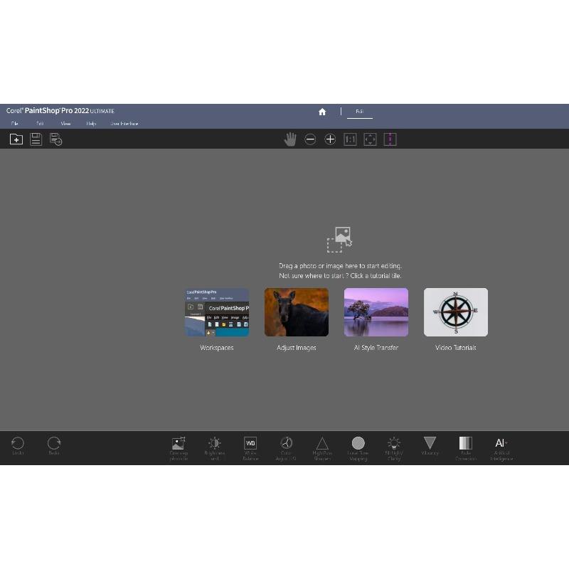Open the Fill Light/Clarity tool
Screen dimensions: 569x569
[394, 449]
